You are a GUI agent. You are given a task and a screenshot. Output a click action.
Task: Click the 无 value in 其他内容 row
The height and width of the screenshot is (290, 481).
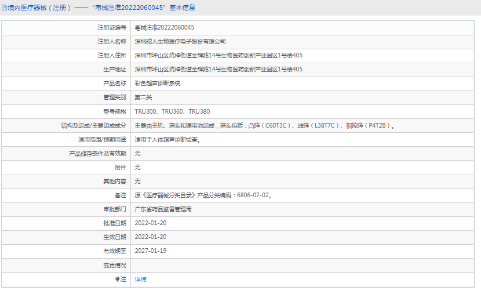coord(137,182)
